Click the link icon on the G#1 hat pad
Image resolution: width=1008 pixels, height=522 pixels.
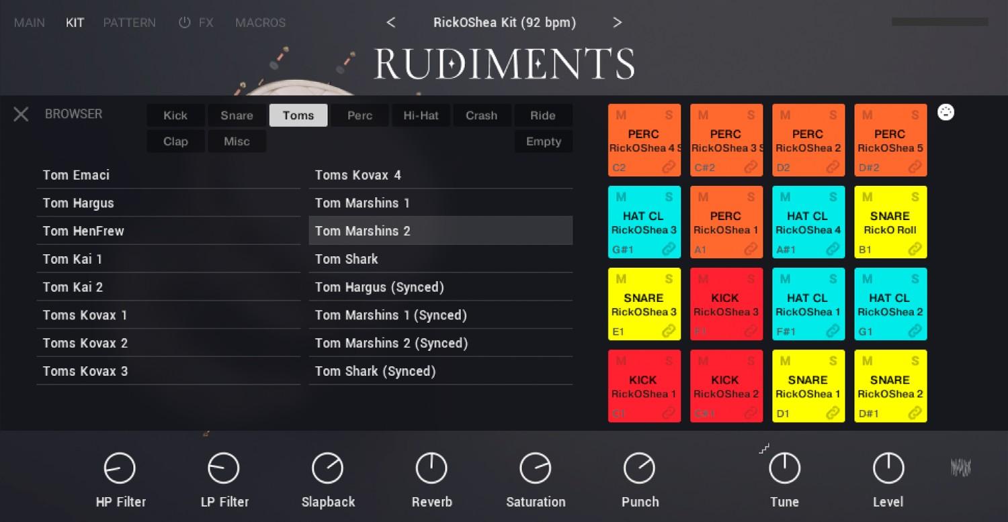click(x=669, y=249)
